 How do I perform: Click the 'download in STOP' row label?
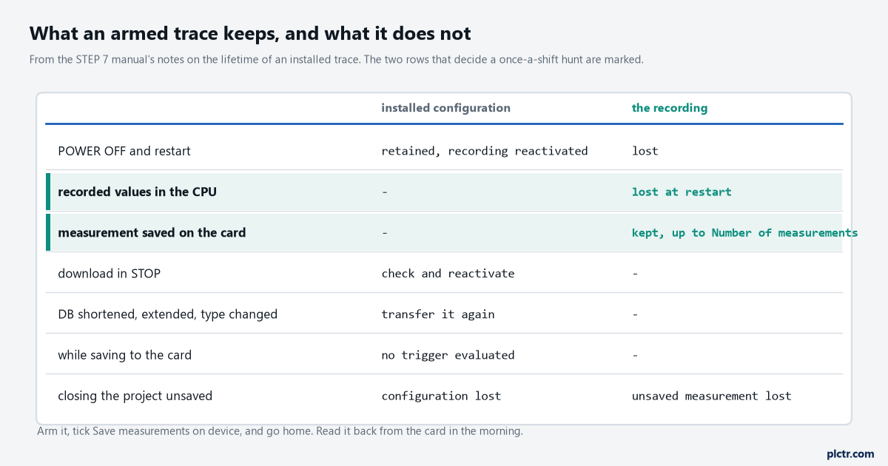pos(109,273)
